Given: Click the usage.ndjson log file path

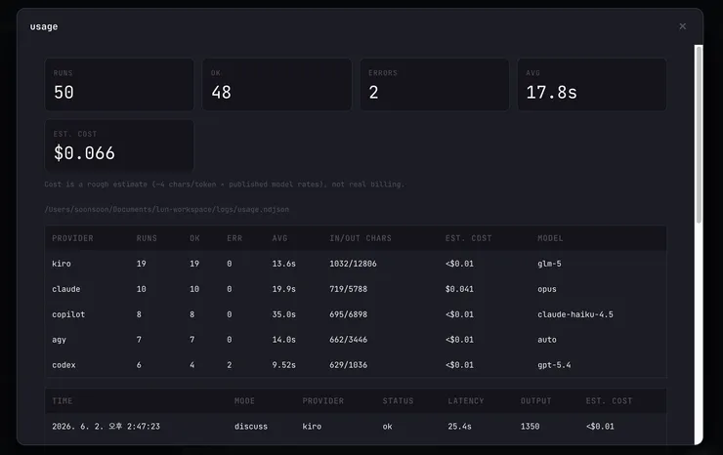Looking at the screenshot, I should 167,209.
